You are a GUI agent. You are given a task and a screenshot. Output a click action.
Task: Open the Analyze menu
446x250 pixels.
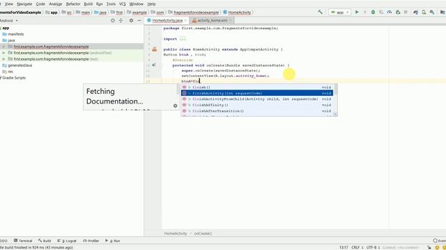coord(56,4)
